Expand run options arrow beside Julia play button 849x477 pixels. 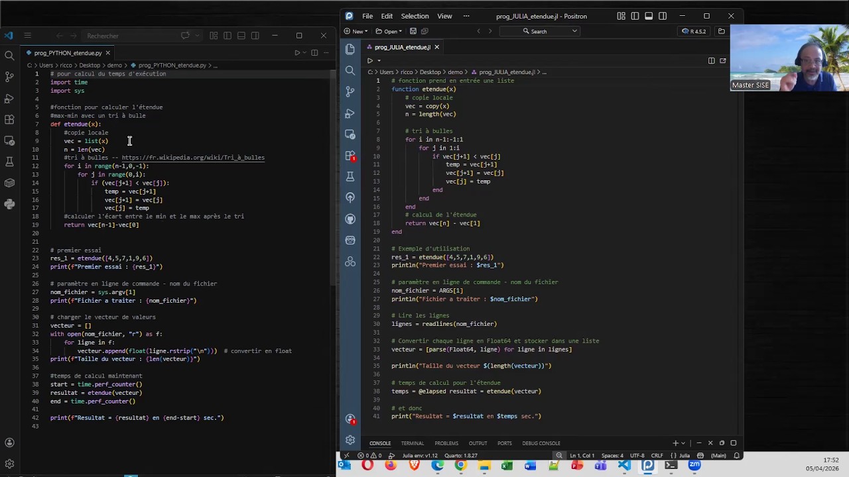tap(379, 60)
